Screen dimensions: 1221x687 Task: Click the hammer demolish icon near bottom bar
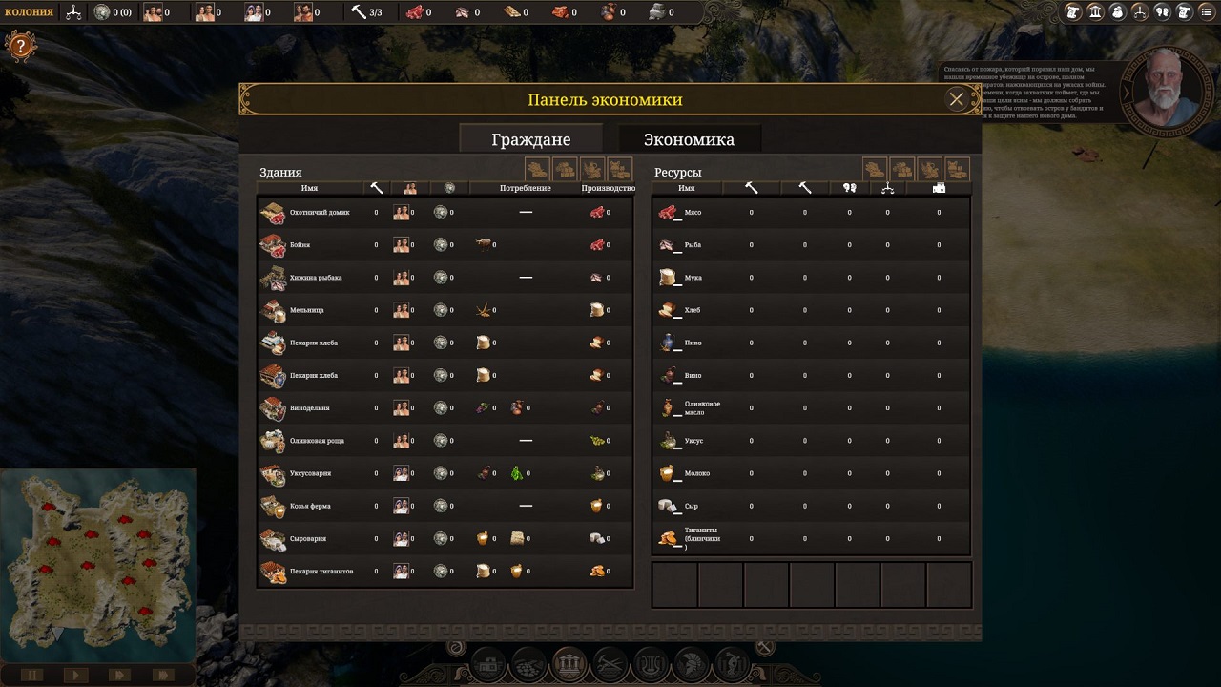[x=765, y=648]
